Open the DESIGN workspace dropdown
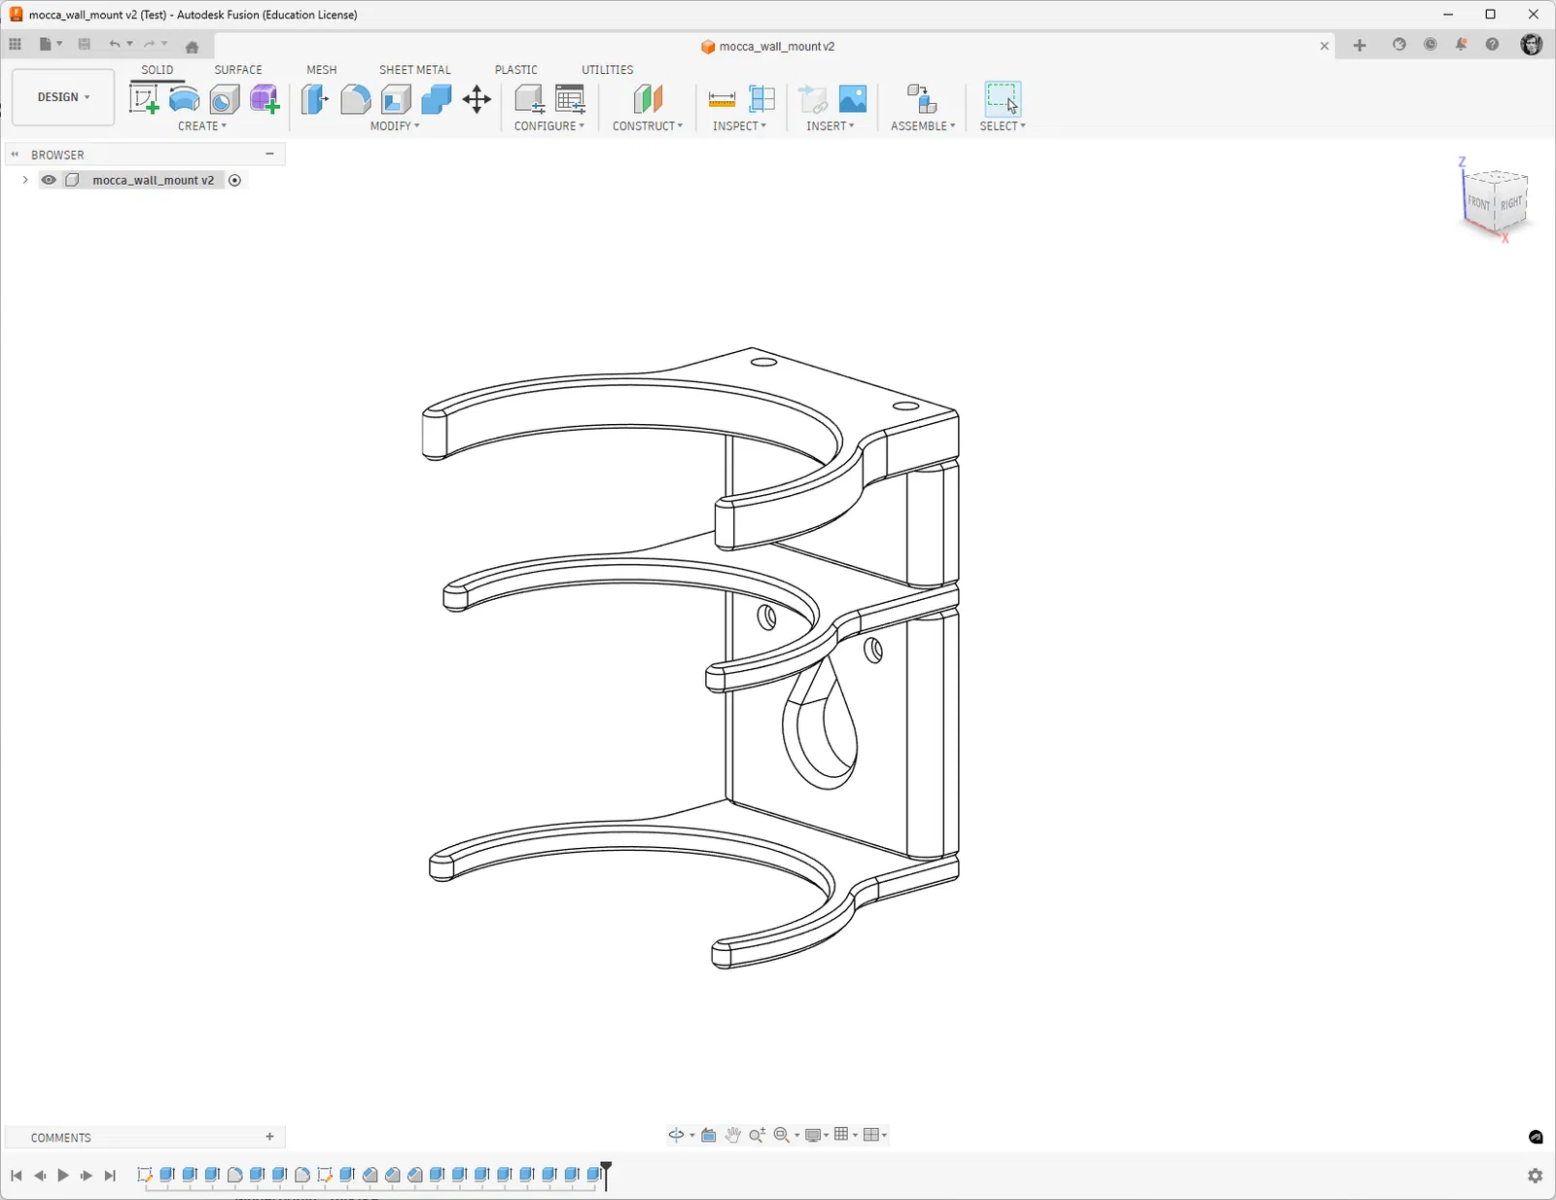Viewport: 1556px width, 1200px height. 63,97
